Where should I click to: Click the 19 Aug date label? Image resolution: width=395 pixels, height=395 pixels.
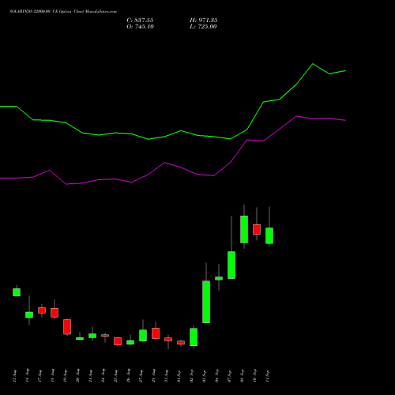tap(66, 376)
